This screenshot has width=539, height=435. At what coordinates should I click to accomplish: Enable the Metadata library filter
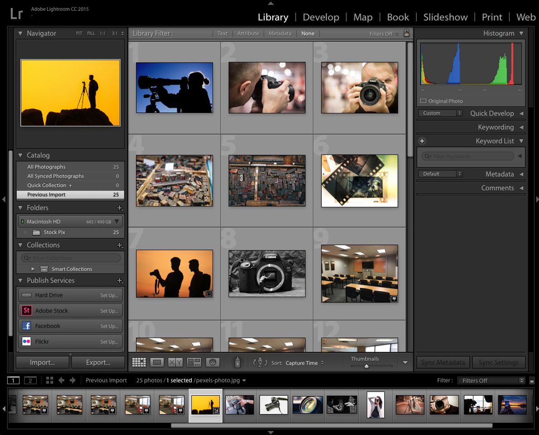coord(280,34)
